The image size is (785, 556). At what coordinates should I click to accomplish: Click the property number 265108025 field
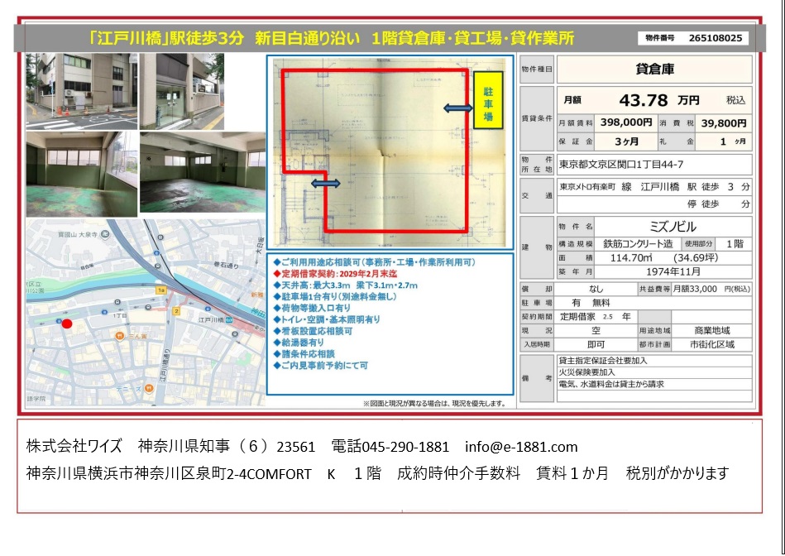[x=693, y=38]
